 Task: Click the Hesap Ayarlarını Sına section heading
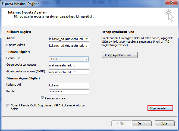click(x=118, y=32)
